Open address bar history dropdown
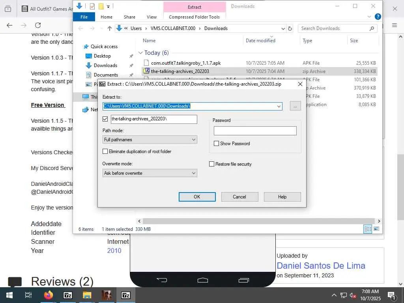Image resolution: width=404 pixels, height=303 pixels. pyautogui.click(x=283, y=28)
